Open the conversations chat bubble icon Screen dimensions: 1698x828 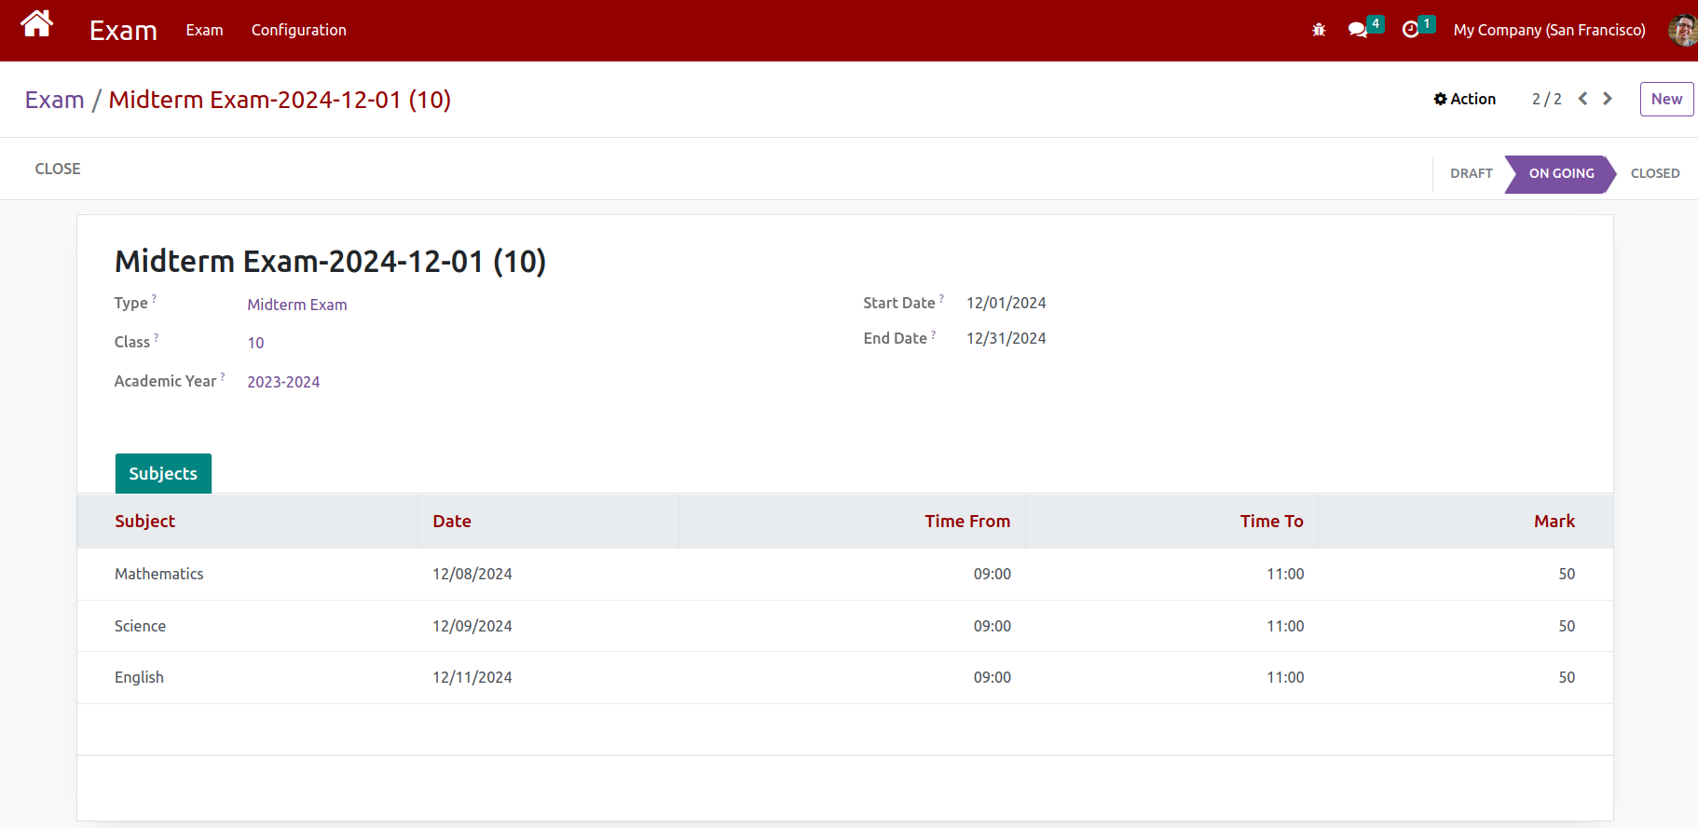(1358, 30)
